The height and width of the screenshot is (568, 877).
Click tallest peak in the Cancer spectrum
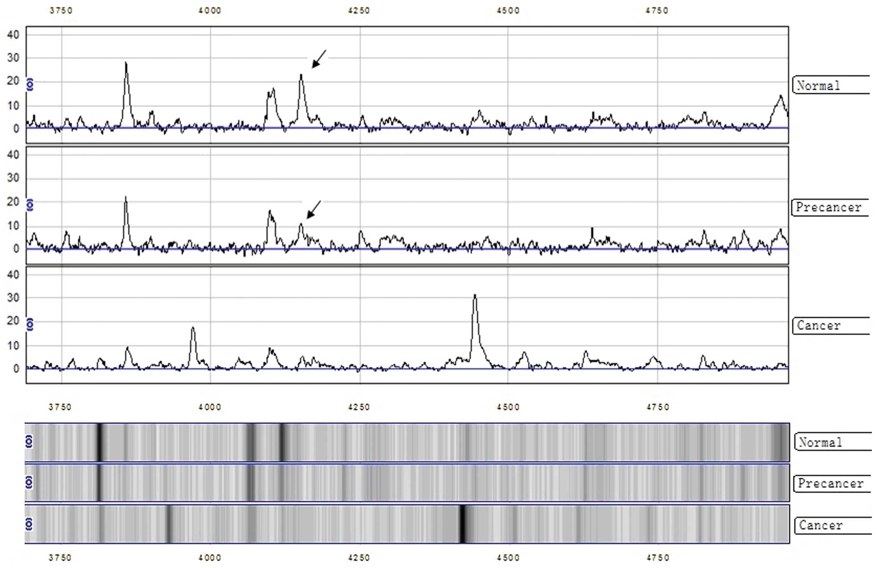(x=475, y=296)
